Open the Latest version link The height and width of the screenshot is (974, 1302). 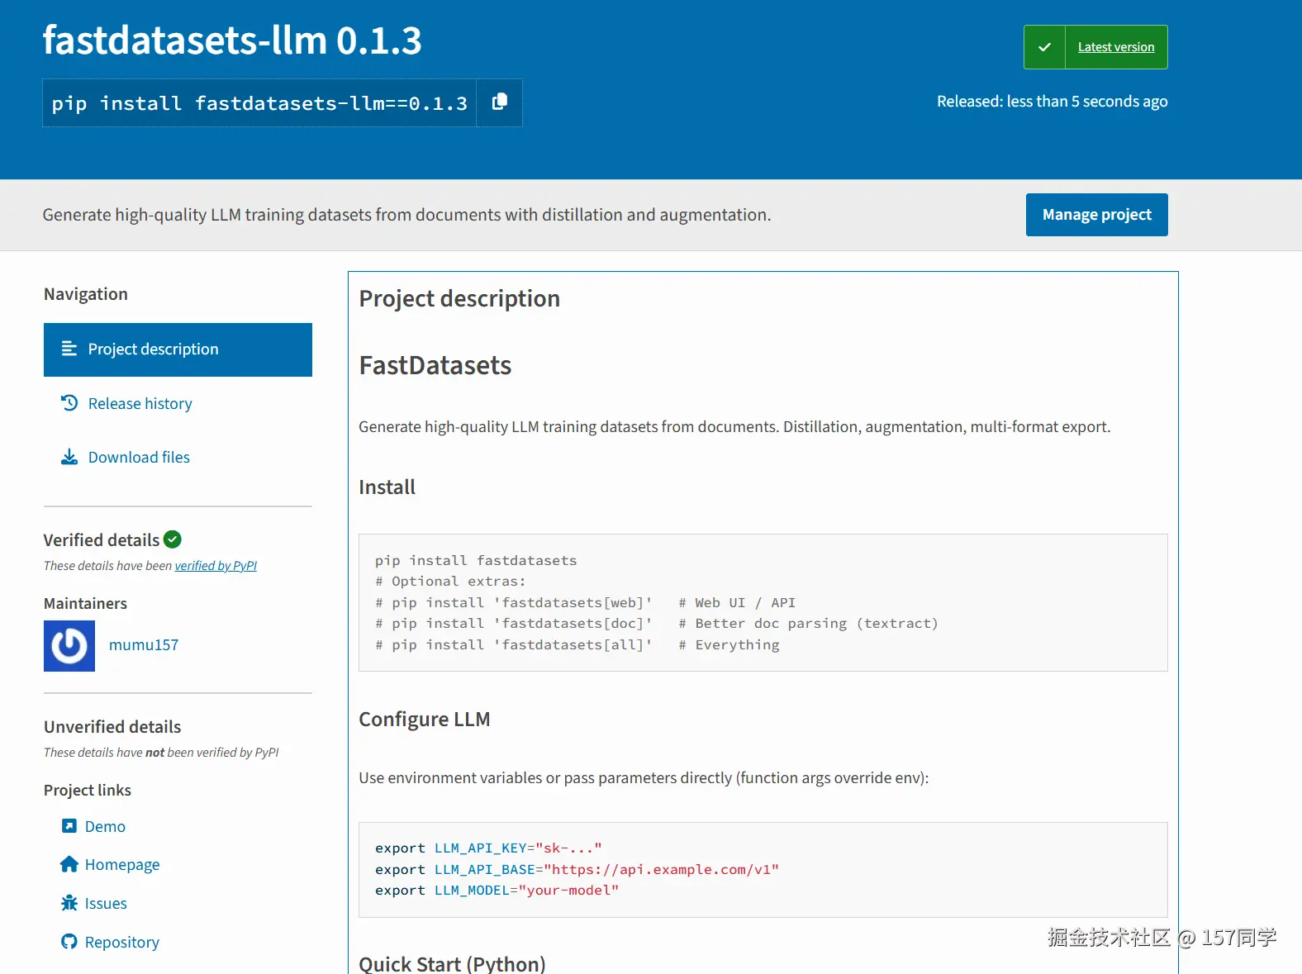(x=1116, y=47)
